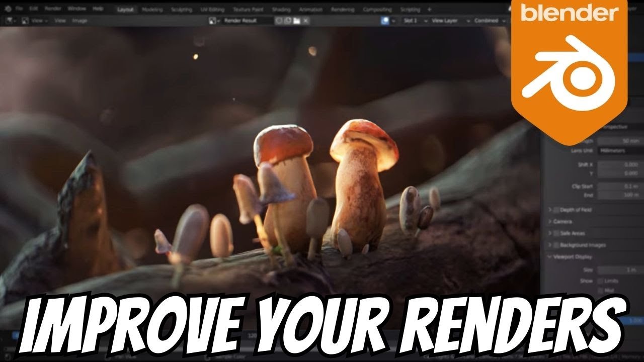Viewport: 644px width, 362px height.
Task: Open the View Layer dropdown
Action: click(x=451, y=21)
